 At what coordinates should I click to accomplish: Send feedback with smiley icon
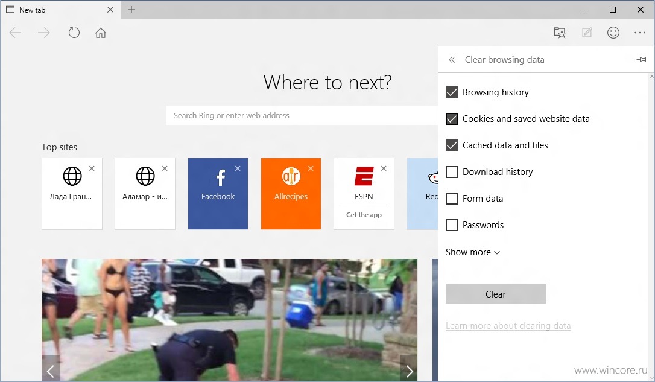613,33
